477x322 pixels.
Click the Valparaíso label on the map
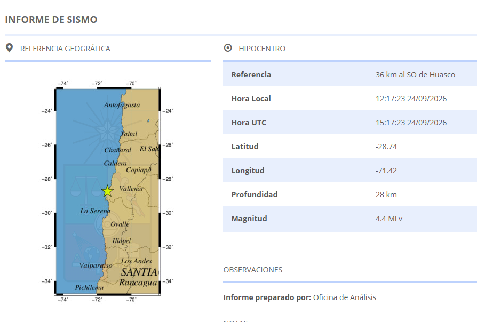(96, 265)
